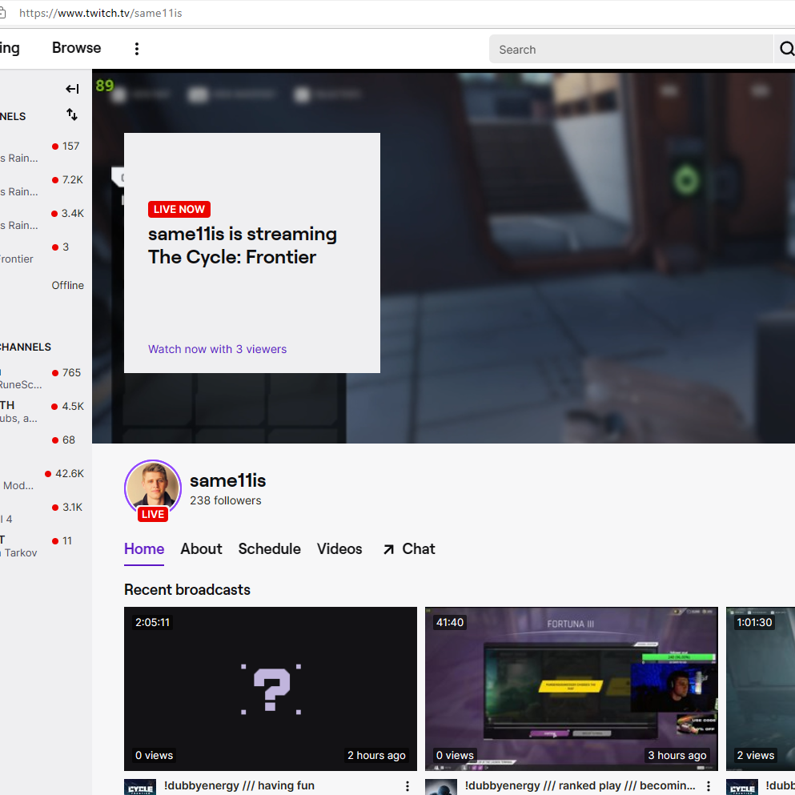Screen dimensions: 795x795
Task: Open options for 'ranked play' broadcast
Action: click(x=708, y=786)
